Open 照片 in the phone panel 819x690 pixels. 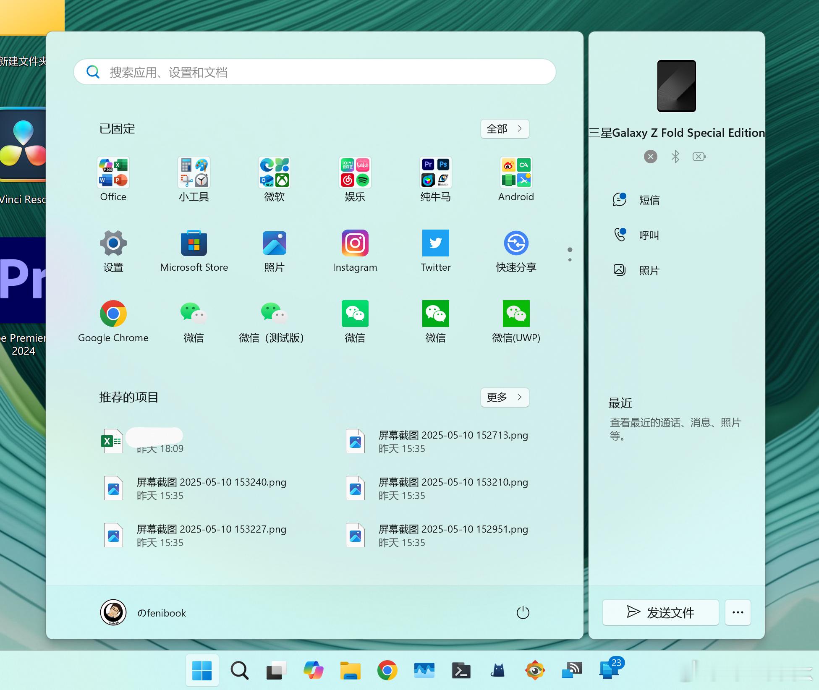tap(636, 270)
